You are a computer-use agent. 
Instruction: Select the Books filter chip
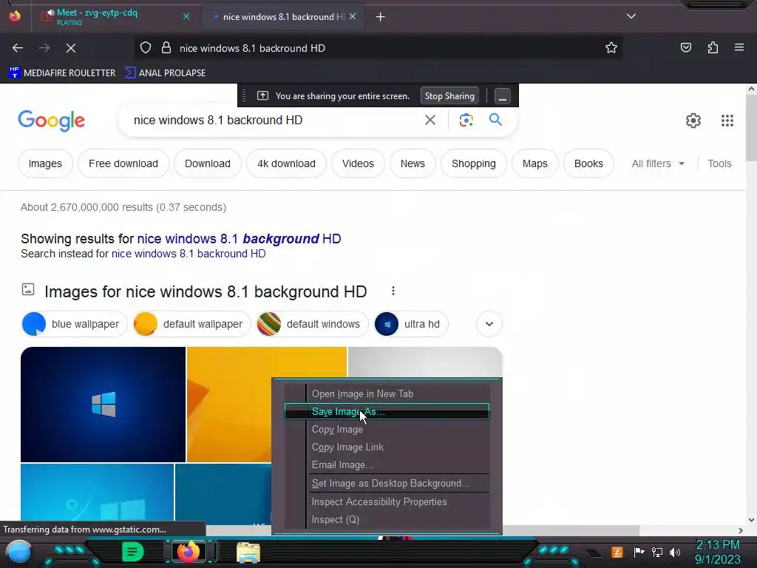click(588, 163)
